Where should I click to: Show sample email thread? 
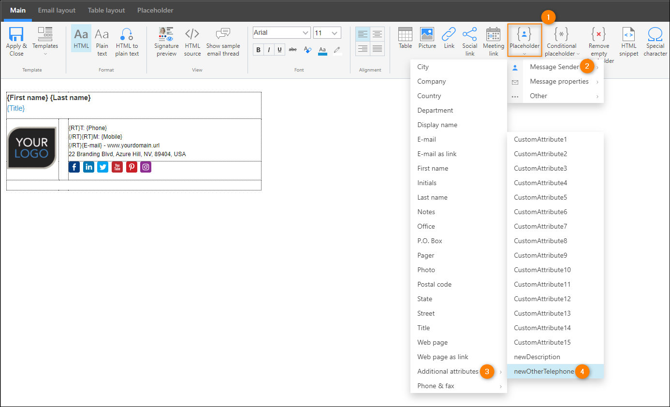click(x=223, y=41)
